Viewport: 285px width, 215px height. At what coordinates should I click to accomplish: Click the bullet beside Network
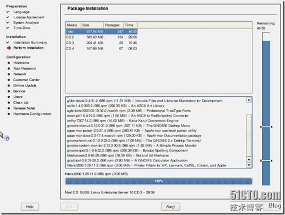tap(9, 74)
